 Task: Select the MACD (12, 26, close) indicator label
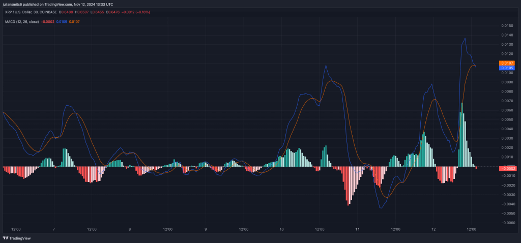(x=22, y=21)
